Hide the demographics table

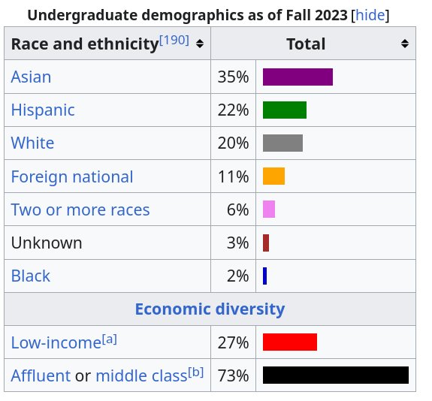coord(370,15)
